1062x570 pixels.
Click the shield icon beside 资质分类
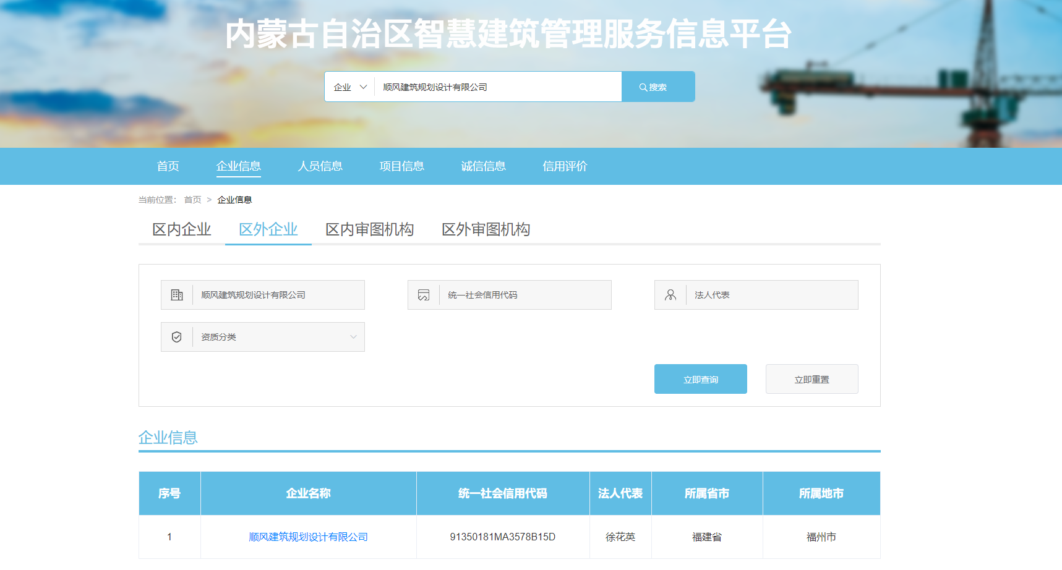click(177, 337)
